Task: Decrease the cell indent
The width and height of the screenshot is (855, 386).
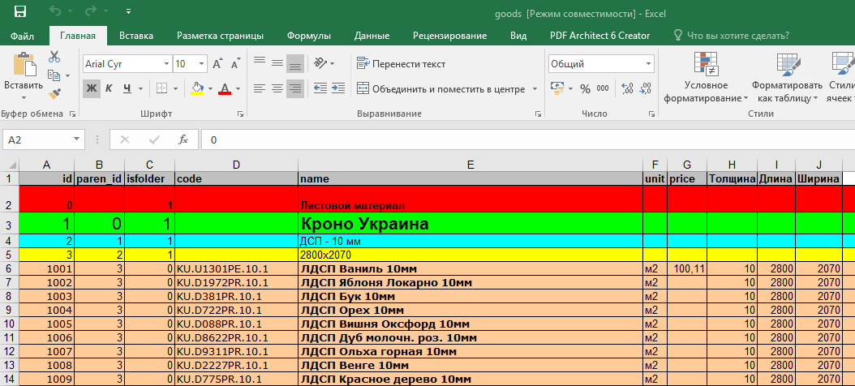Action: point(320,88)
